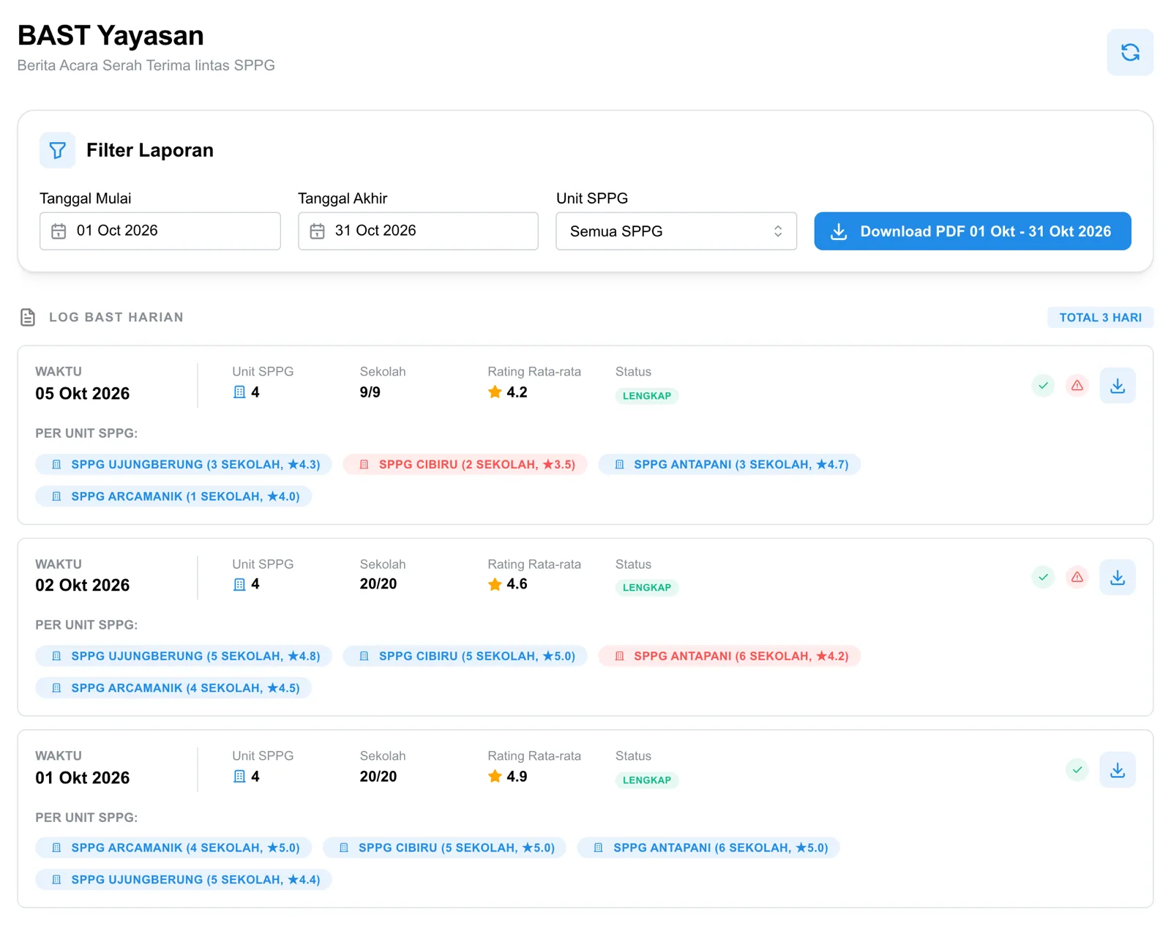Click Download PDF 01 Okt - 31 Okt button
The height and width of the screenshot is (937, 1171).
tap(973, 231)
